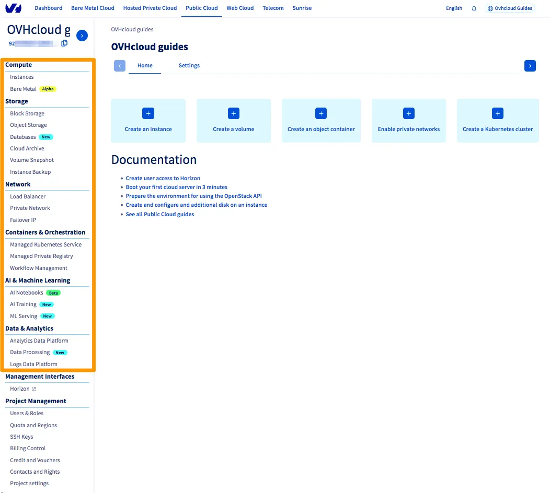Open Web Cloud section

tap(240, 8)
